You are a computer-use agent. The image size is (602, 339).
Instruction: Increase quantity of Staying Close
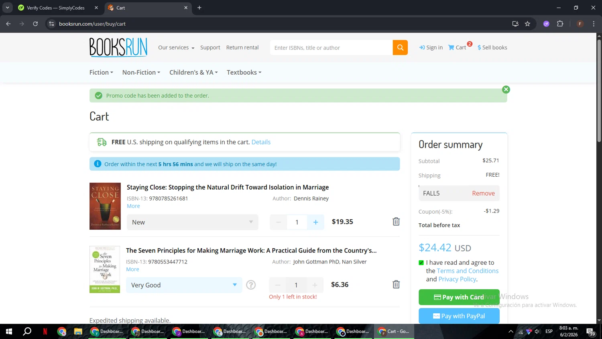coord(315,222)
